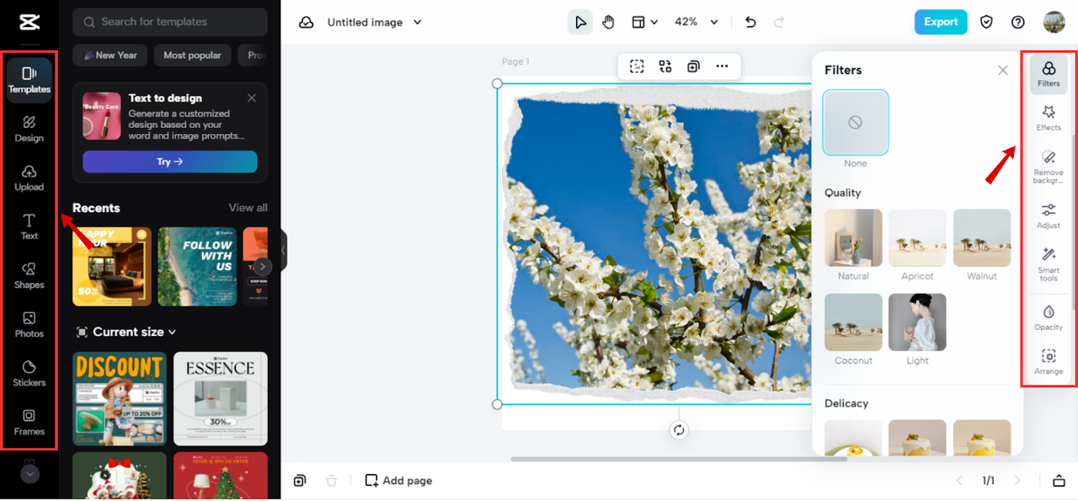Open the shield privacy icon
Viewport: 1078px width, 501px height.
(x=986, y=23)
